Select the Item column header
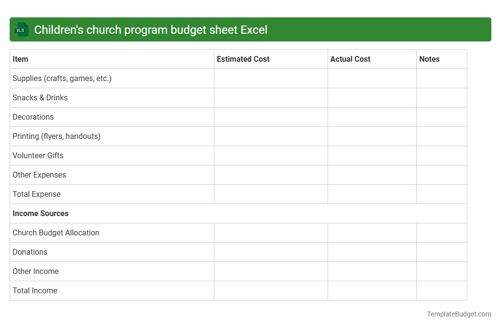Viewport: 501px width, 328px height. tap(20, 59)
